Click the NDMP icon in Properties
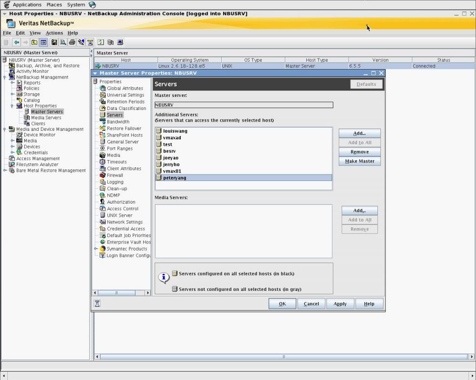Screen dimensions: 476x380 coord(103,195)
